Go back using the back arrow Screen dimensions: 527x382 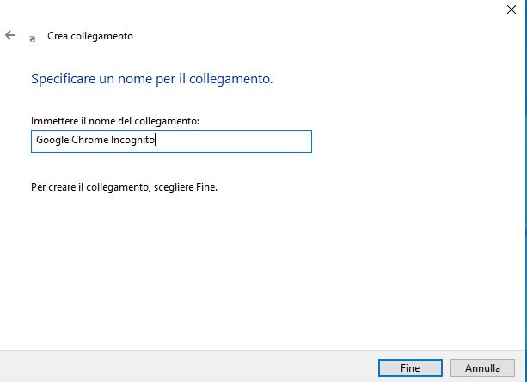point(10,36)
